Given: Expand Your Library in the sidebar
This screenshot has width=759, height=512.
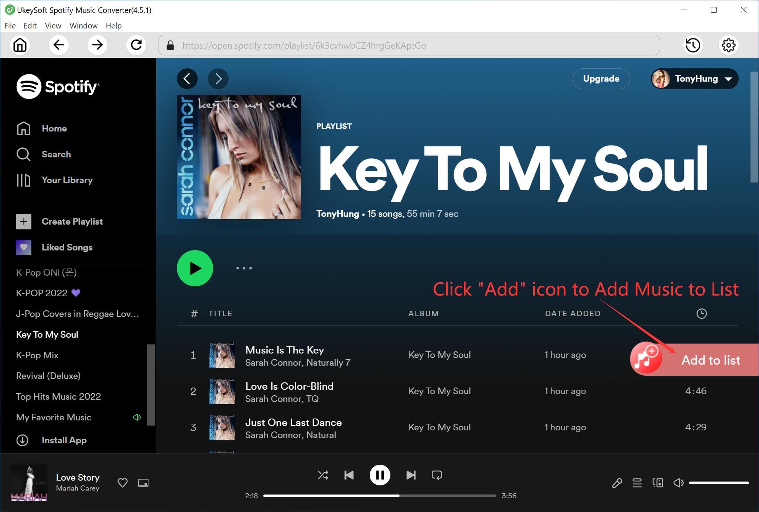Looking at the screenshot, I should 67,180.
